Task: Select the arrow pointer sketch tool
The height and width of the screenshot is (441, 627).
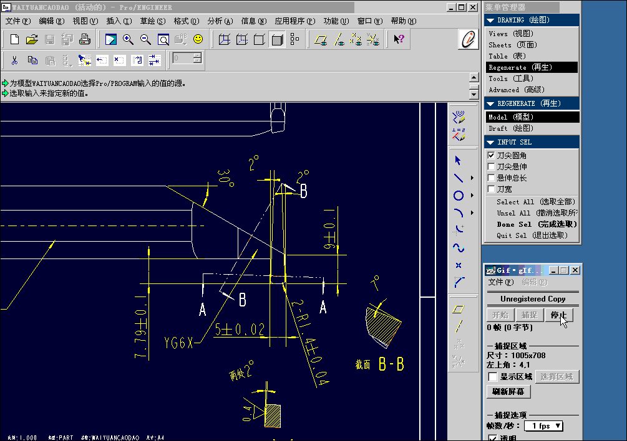Action: click(459, 161)
